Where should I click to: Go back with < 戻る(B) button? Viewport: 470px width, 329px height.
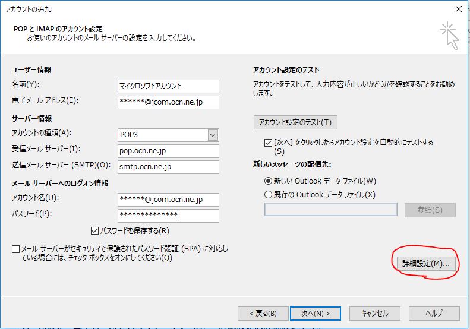pyautogui.click(x=263, y=314)
